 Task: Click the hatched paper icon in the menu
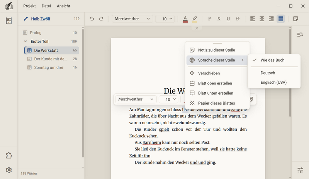point(192,103)
